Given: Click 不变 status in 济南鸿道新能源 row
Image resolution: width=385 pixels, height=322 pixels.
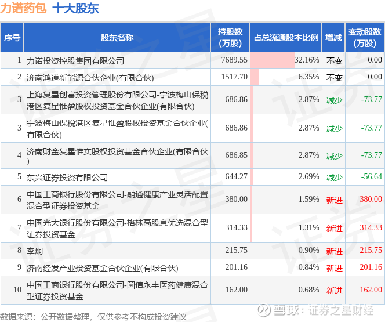Looking at the screenshot, I should pyautogui.click(x=334, y=78).
